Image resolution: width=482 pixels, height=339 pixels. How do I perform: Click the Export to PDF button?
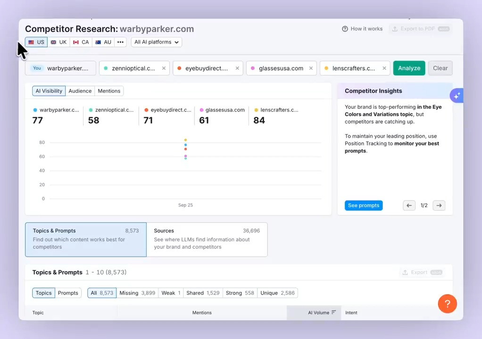tap(421, 29)
